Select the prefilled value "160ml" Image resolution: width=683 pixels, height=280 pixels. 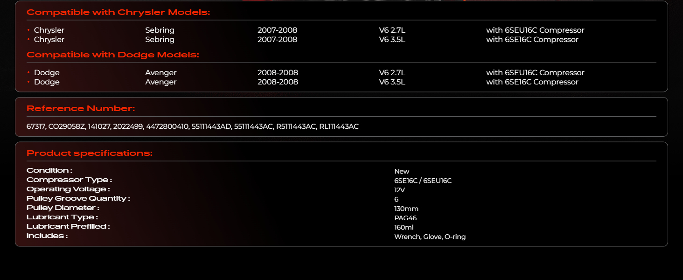point(404,228)
